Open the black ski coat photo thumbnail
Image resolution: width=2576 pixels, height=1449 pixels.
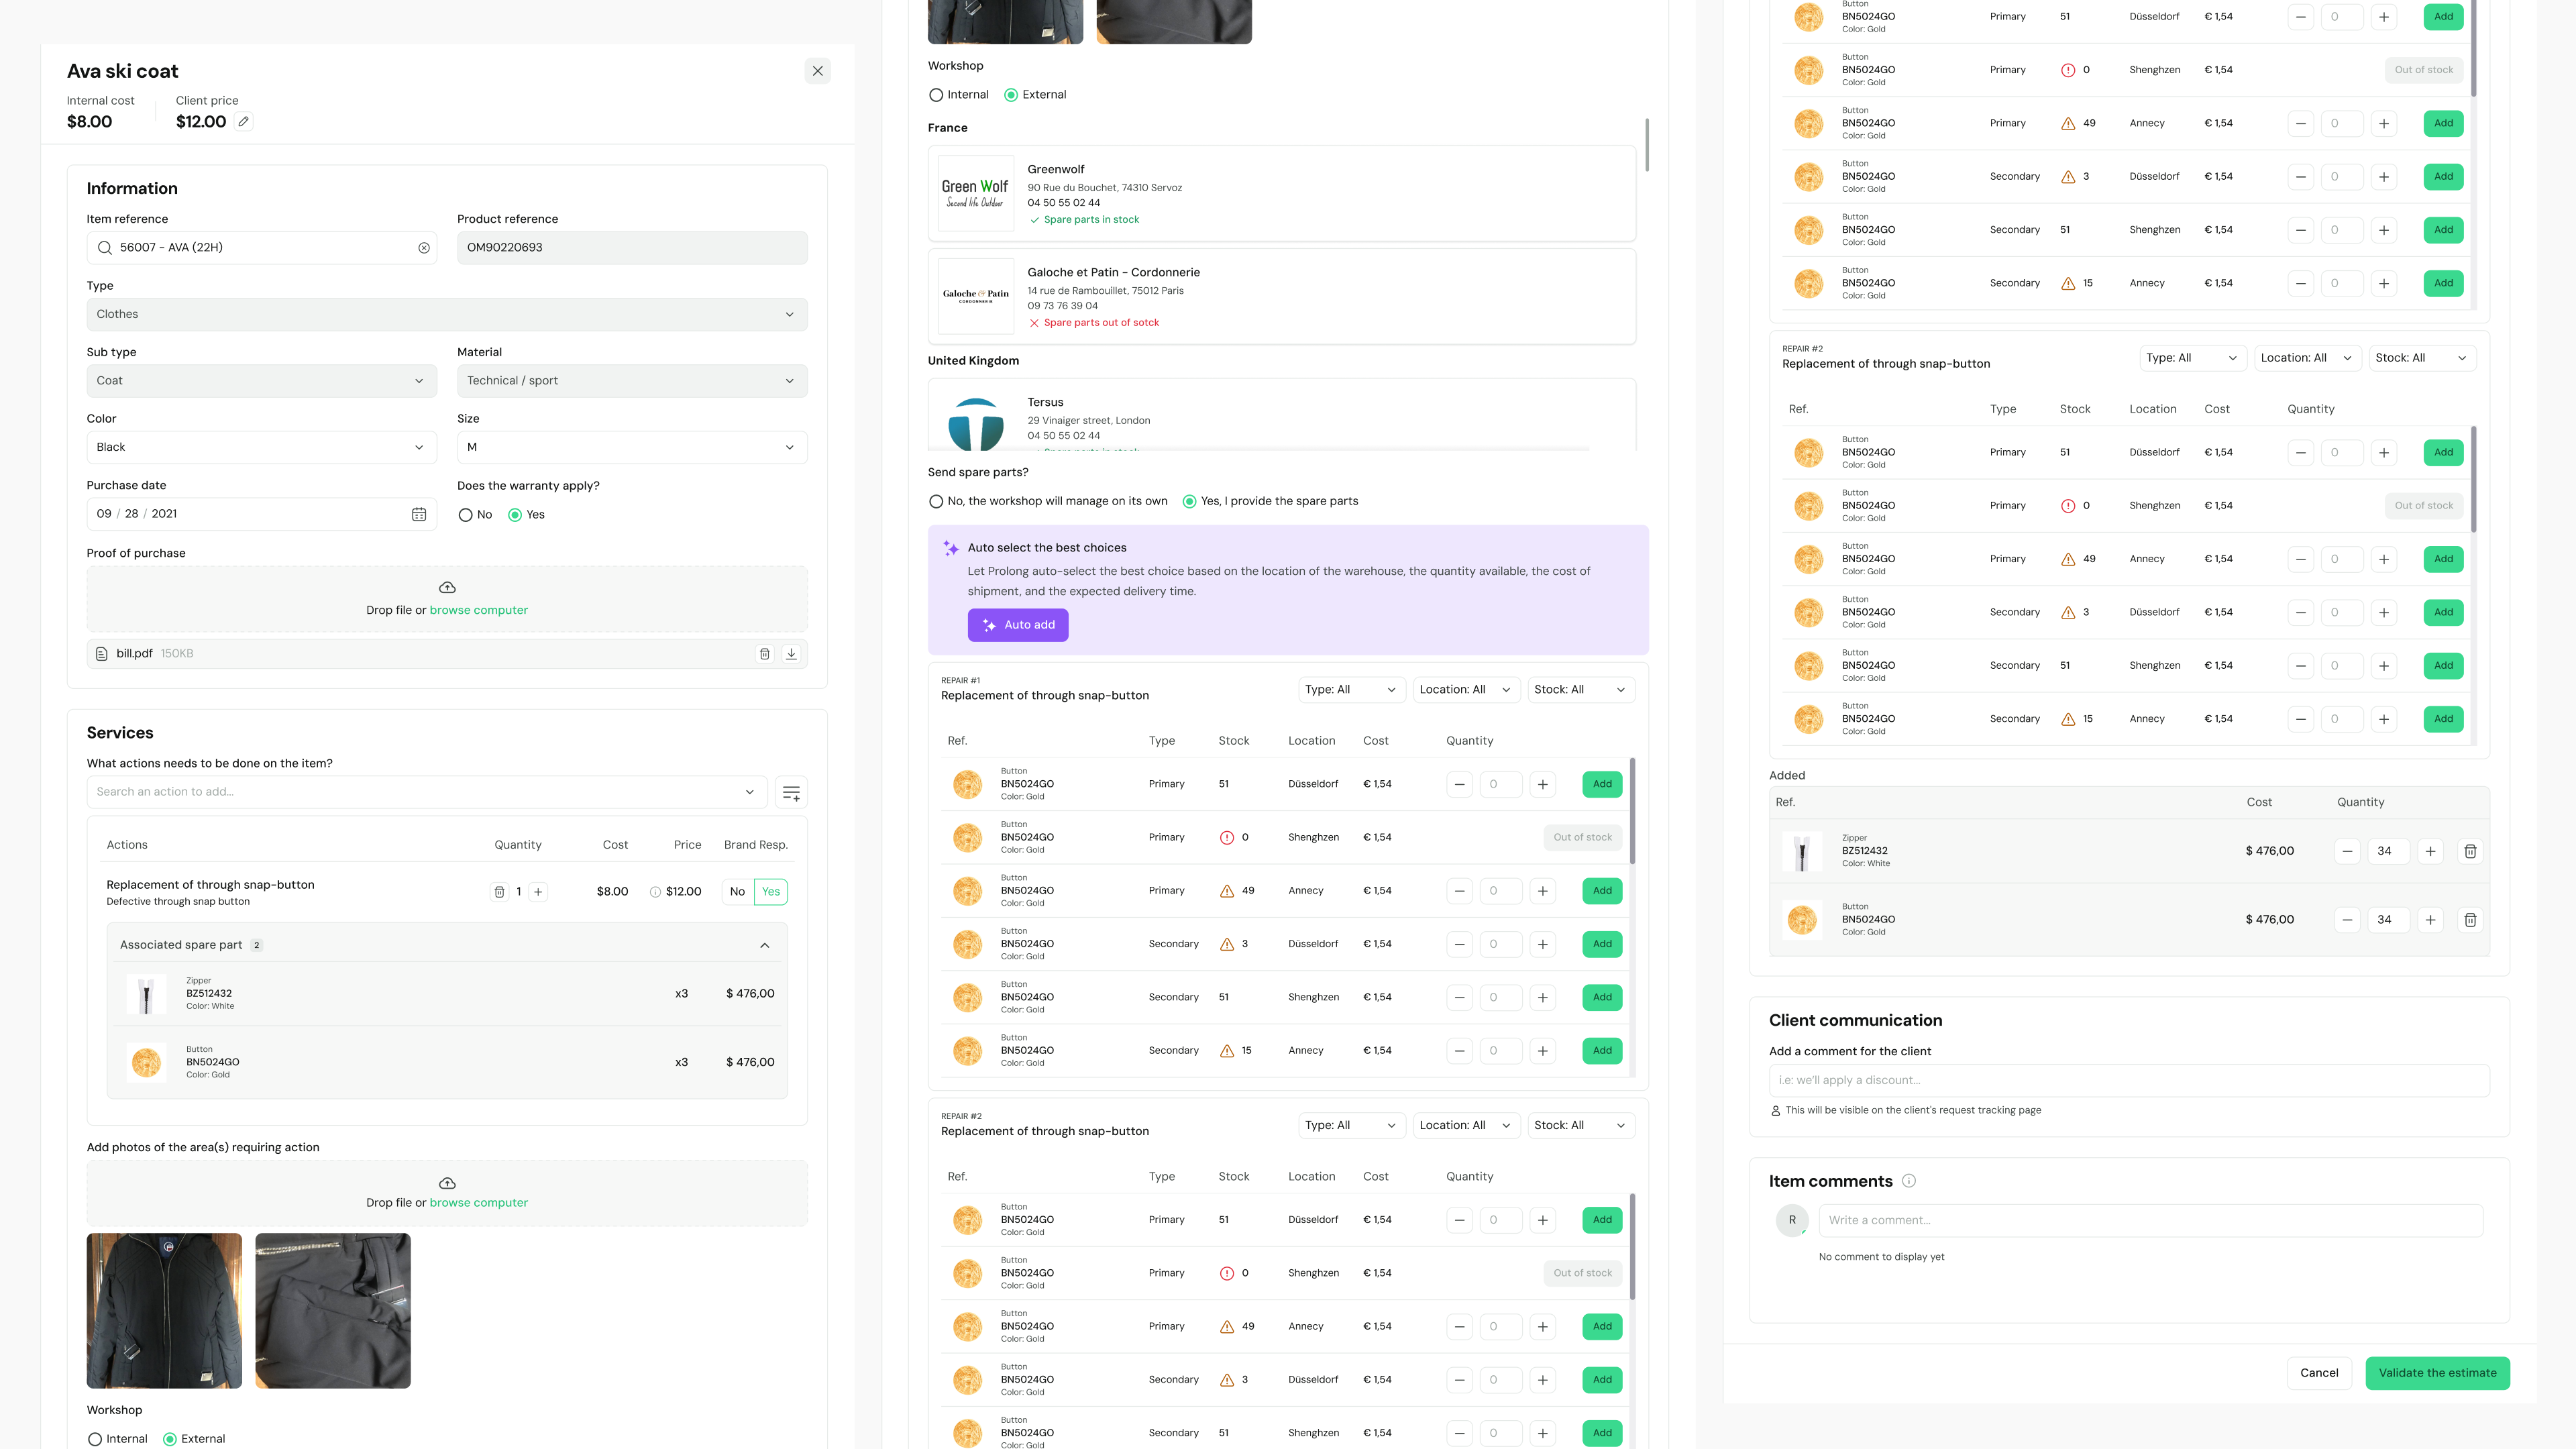pos(164,1310)
